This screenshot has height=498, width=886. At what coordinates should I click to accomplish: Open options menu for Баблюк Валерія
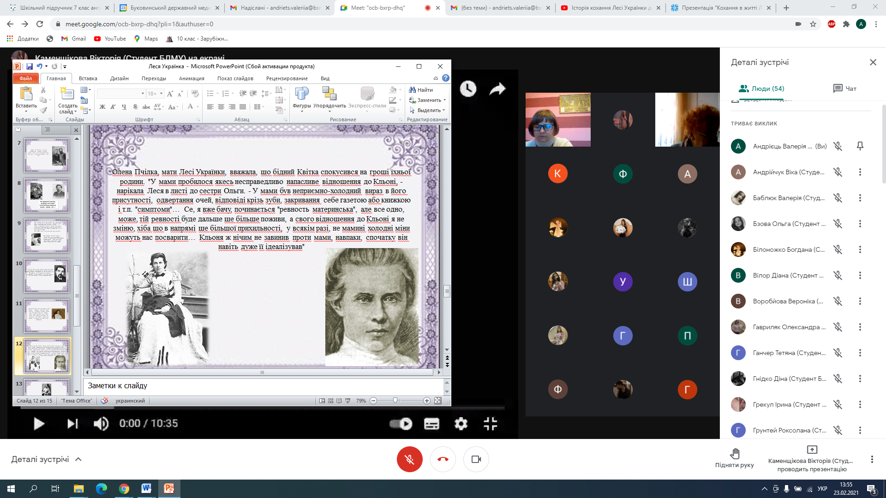(x=860, y=198)
